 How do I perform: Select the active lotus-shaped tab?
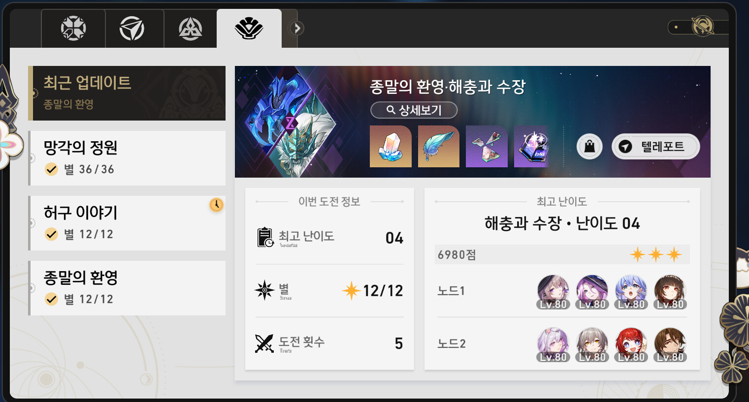[x=249, y=28]
